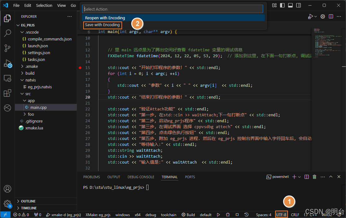346x218 pixels.
Task: Choose Reopen with Encoding
Action: coord(173,18)
